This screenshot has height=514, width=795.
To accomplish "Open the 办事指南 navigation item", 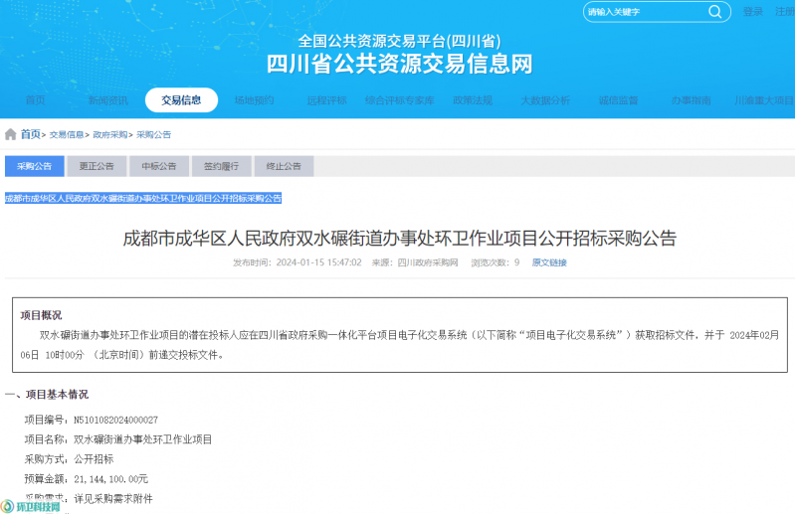I will pyautogui.click(x=692, y=100).
